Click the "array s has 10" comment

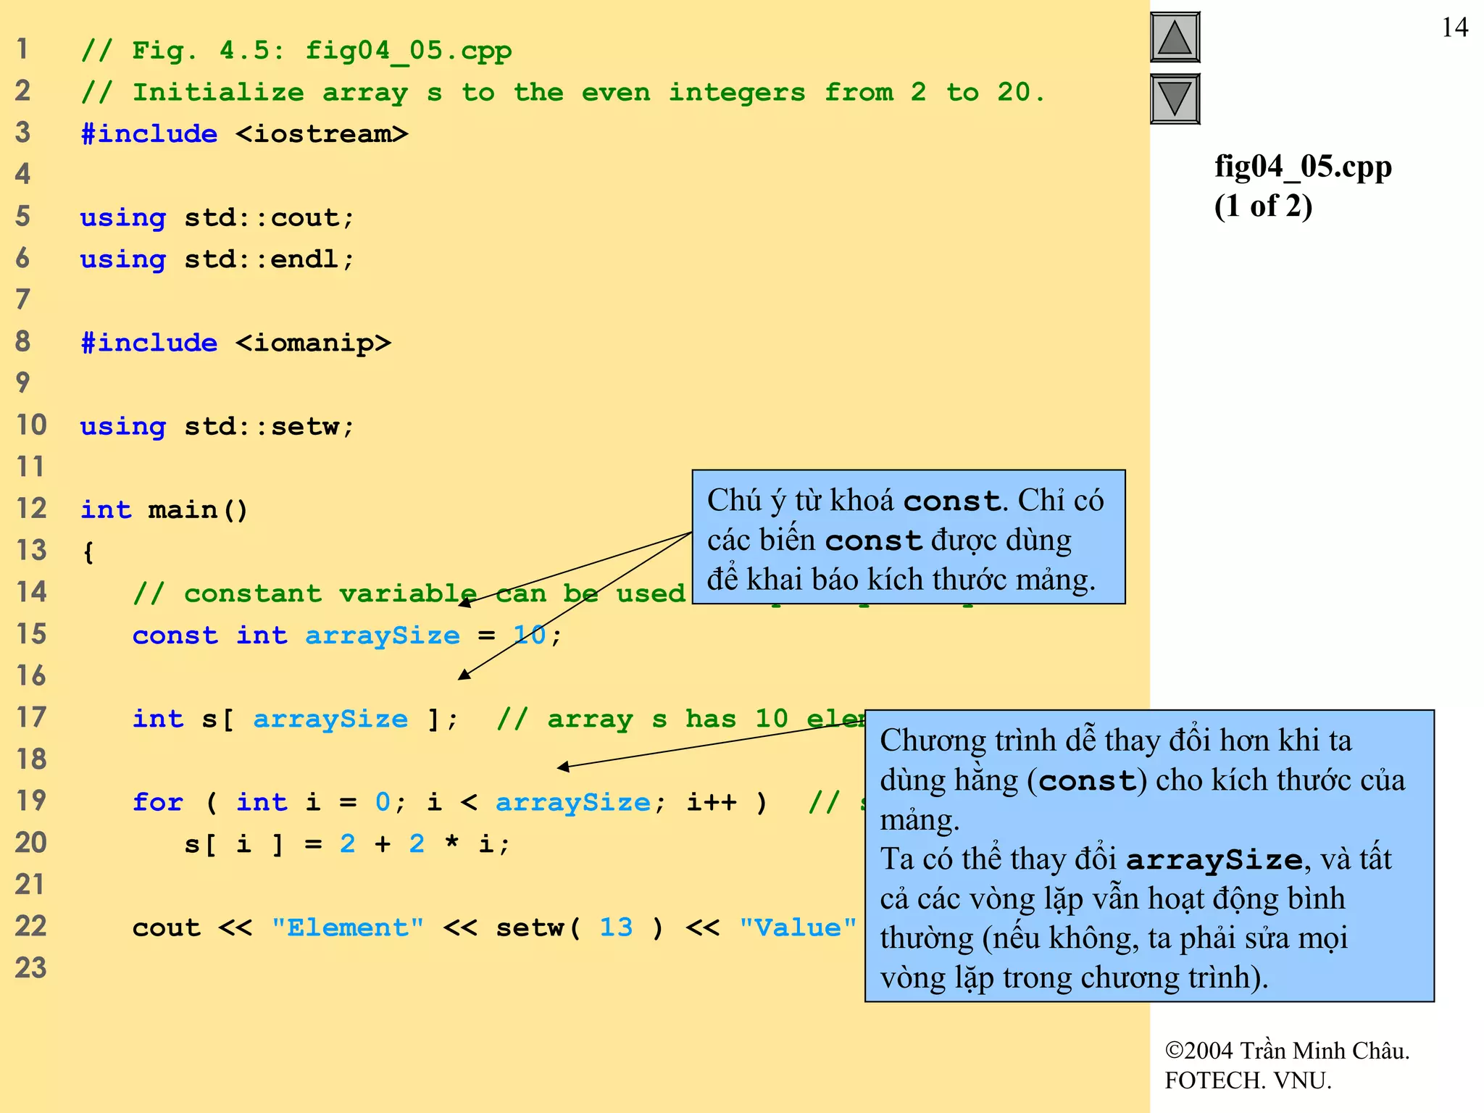pos(680,719)
